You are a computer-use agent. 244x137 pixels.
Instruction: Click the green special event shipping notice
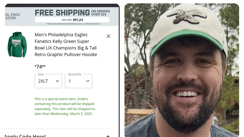pyautogui.click(x=65, y=106)
